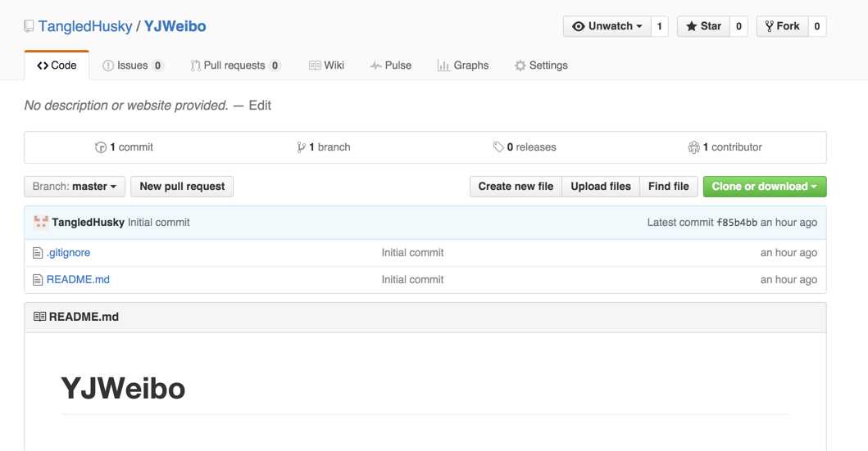Switch to the Issues tab
Viewport: 868px width, 451px height.
pos(133,65)
